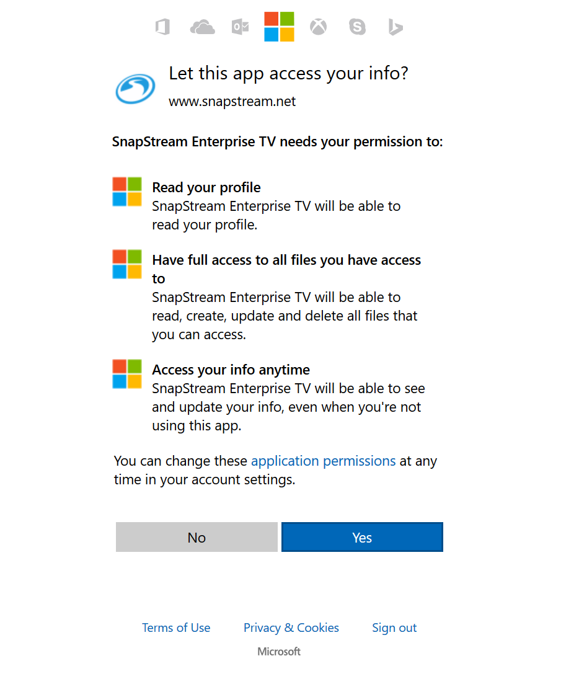Click Microsoft logo beside full file access

127,264
